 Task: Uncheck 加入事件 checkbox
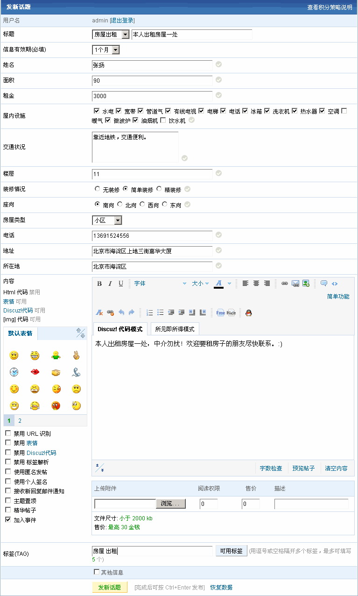[x=8, y=519]
